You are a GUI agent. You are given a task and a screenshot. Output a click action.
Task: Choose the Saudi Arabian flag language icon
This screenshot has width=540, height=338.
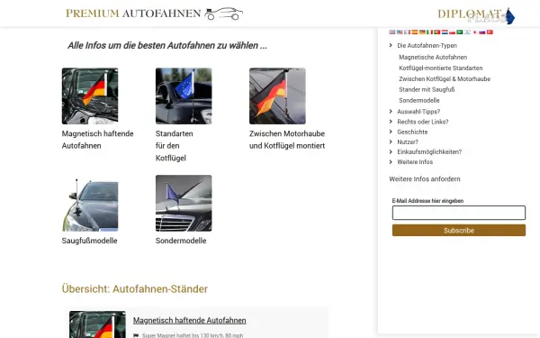[459, 32]
